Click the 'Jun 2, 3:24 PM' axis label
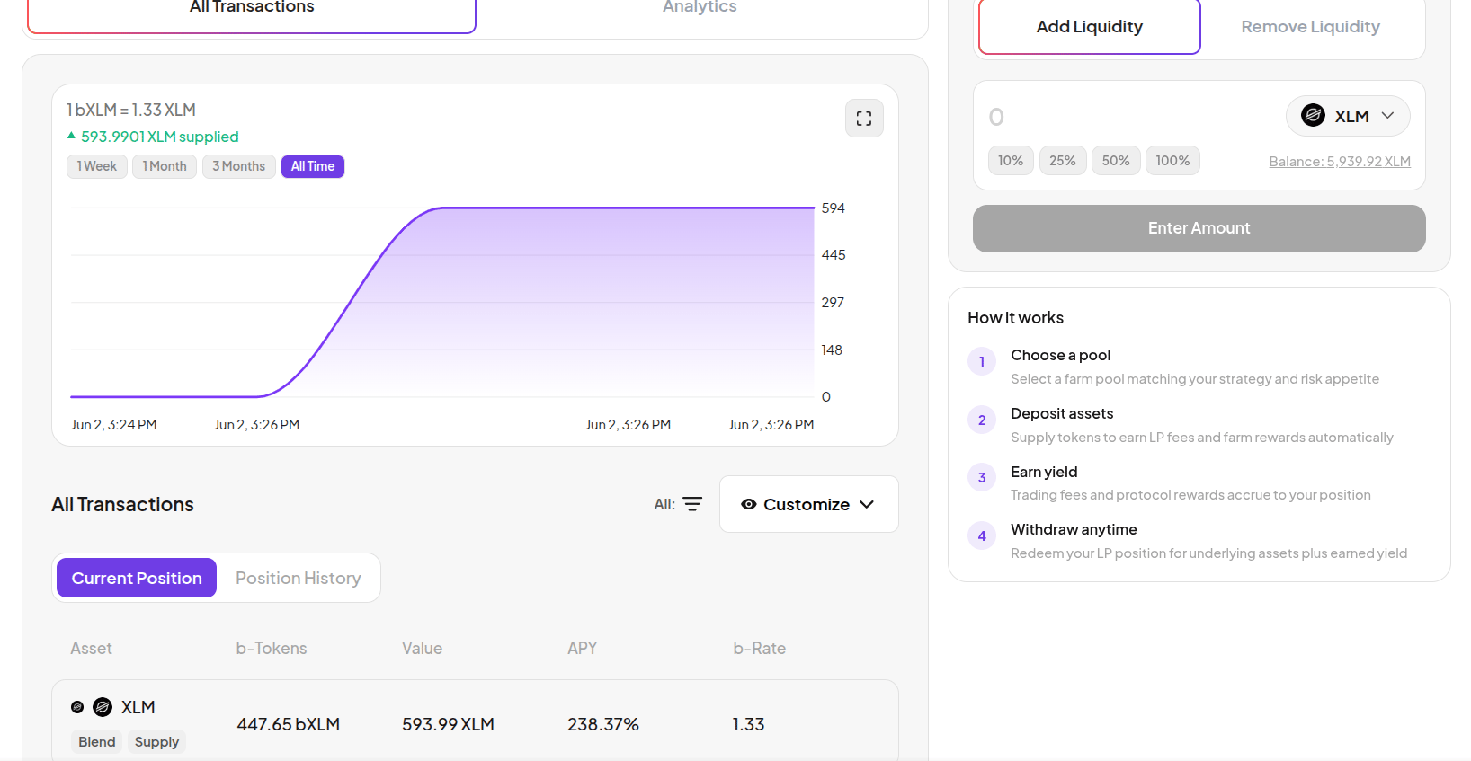This screenshot has height=761, width=1471. (x=114, y=424)
